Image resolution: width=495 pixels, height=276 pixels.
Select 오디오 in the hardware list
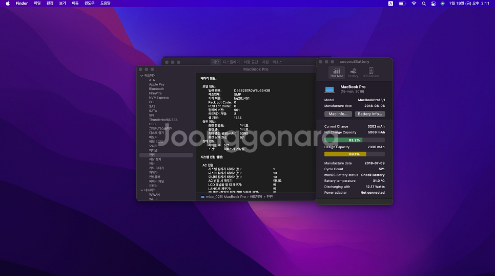[153, 146]
